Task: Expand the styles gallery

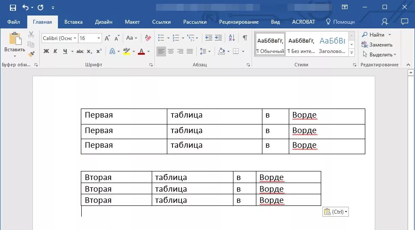Action: [351, 53]
